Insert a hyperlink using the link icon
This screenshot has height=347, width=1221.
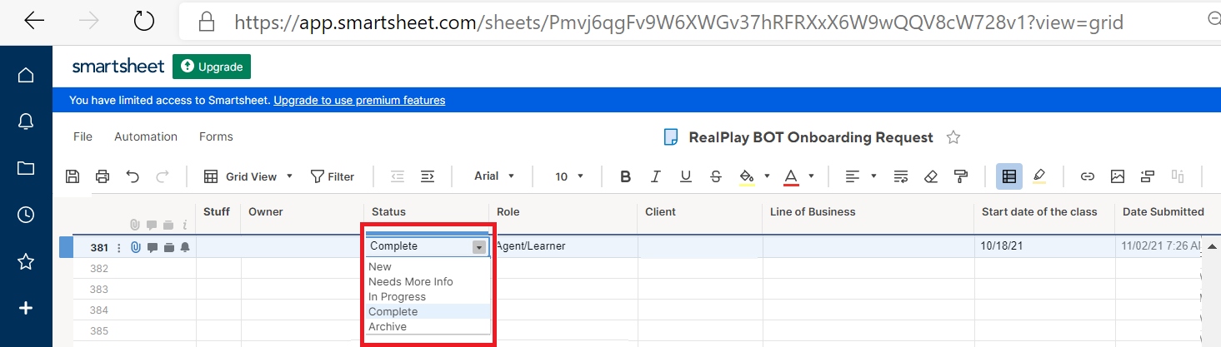1087,176
